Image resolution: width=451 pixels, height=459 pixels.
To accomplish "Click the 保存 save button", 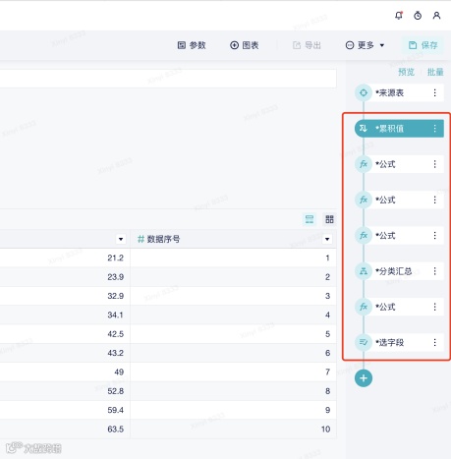I will tap(423, 45).
